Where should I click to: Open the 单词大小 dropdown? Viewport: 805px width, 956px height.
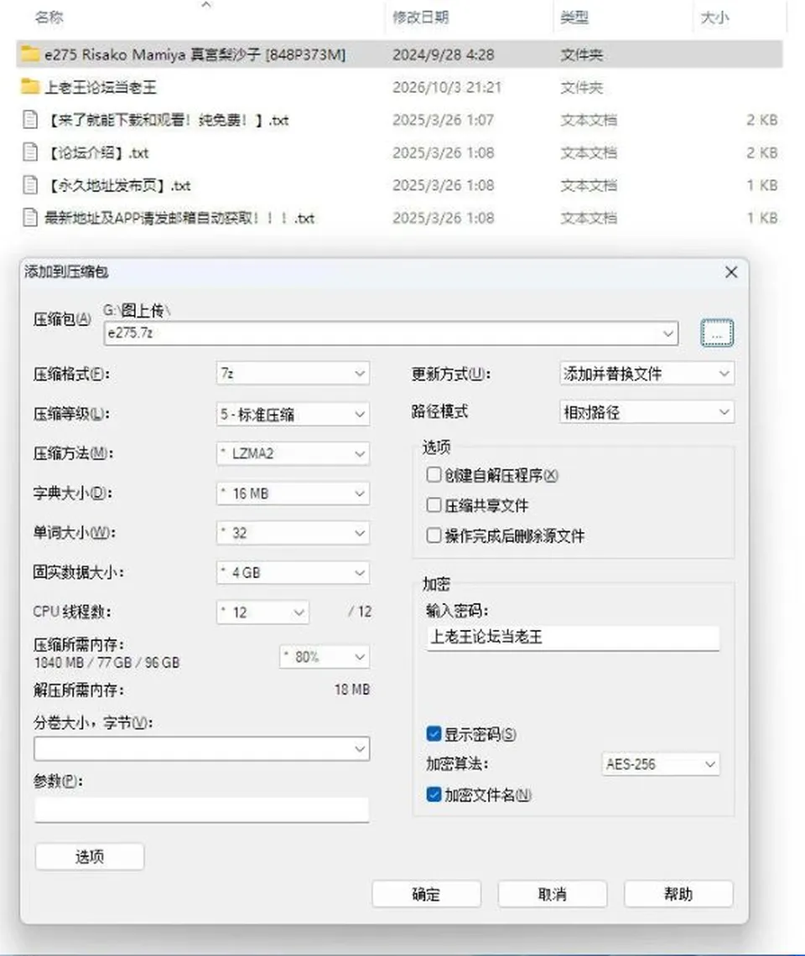(293, 533)
